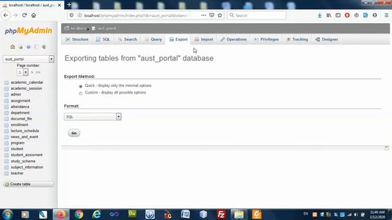392x220 pixels.
Task: Click the academic_calendar table icon
Action: coord(7,82)
